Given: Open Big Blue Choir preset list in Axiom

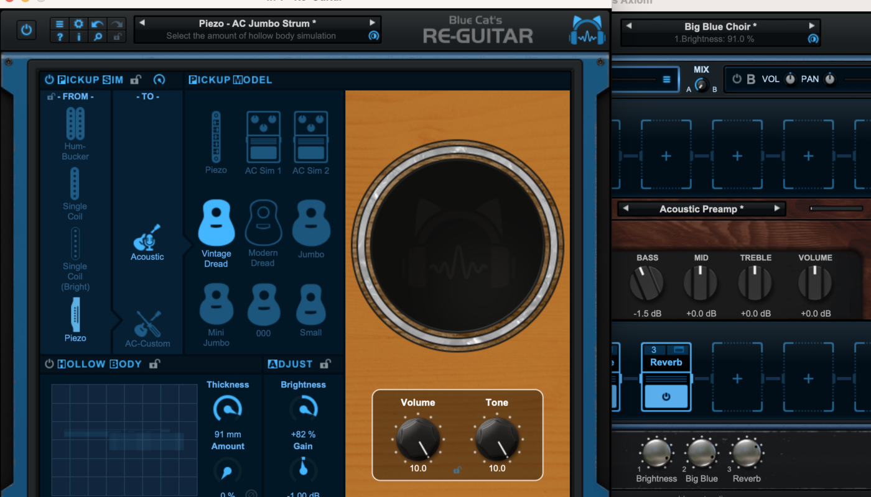Looking at the screenshot, I should click(x=720, y=27).
